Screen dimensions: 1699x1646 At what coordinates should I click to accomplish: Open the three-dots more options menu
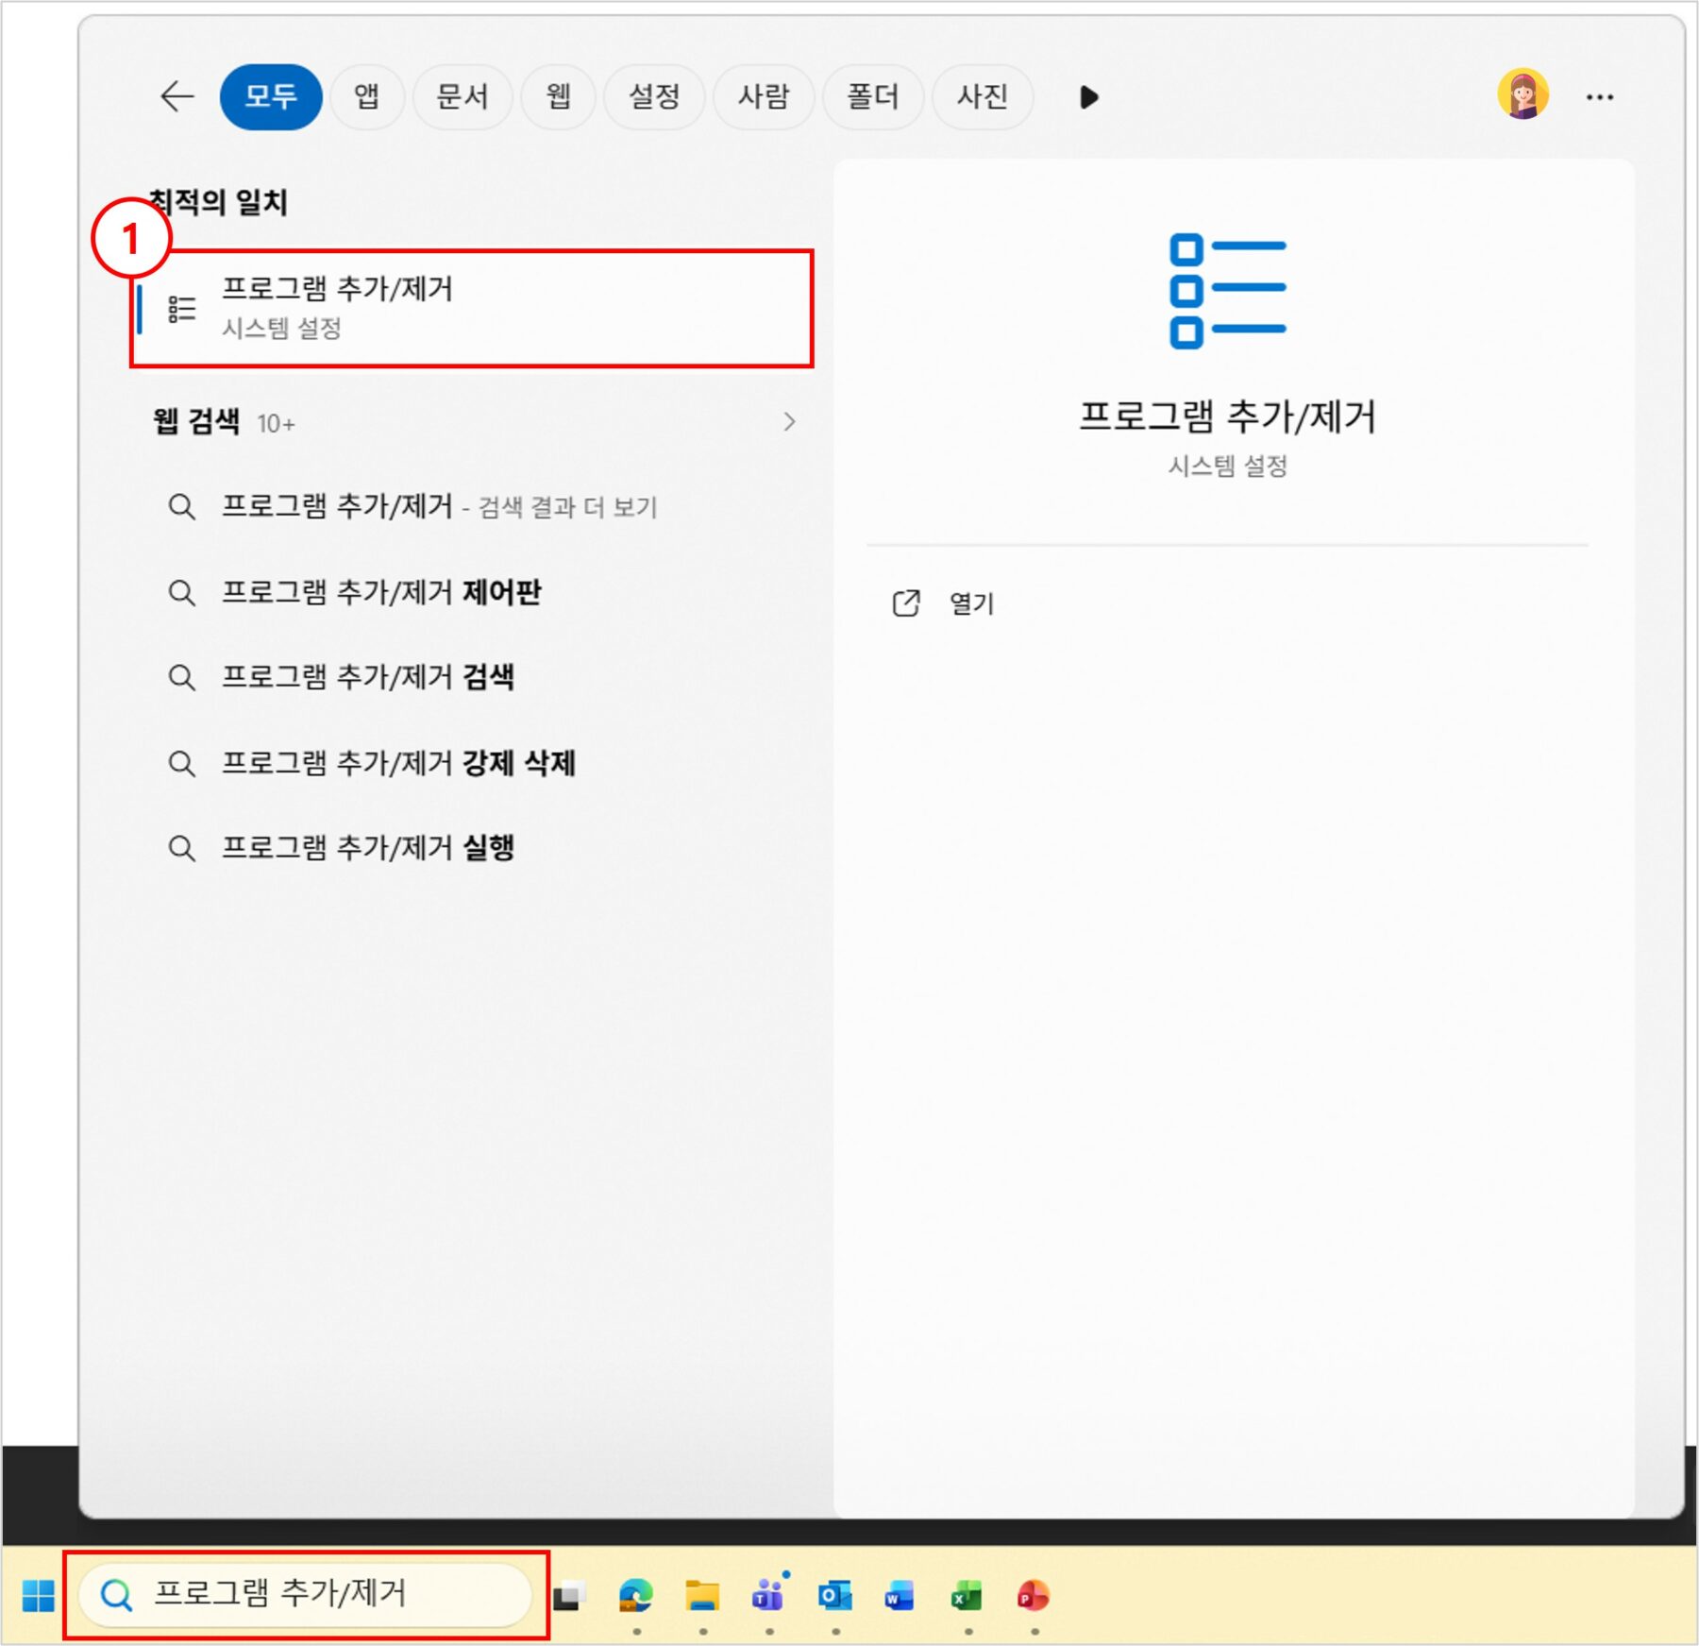[x=1599, y=97]
